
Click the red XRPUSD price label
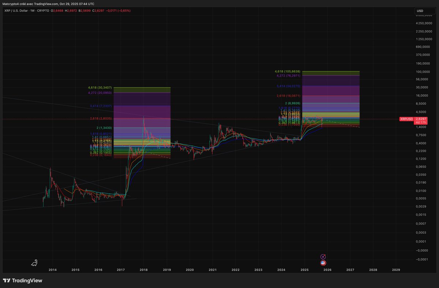pyautogui.click(x=406, y=119)
